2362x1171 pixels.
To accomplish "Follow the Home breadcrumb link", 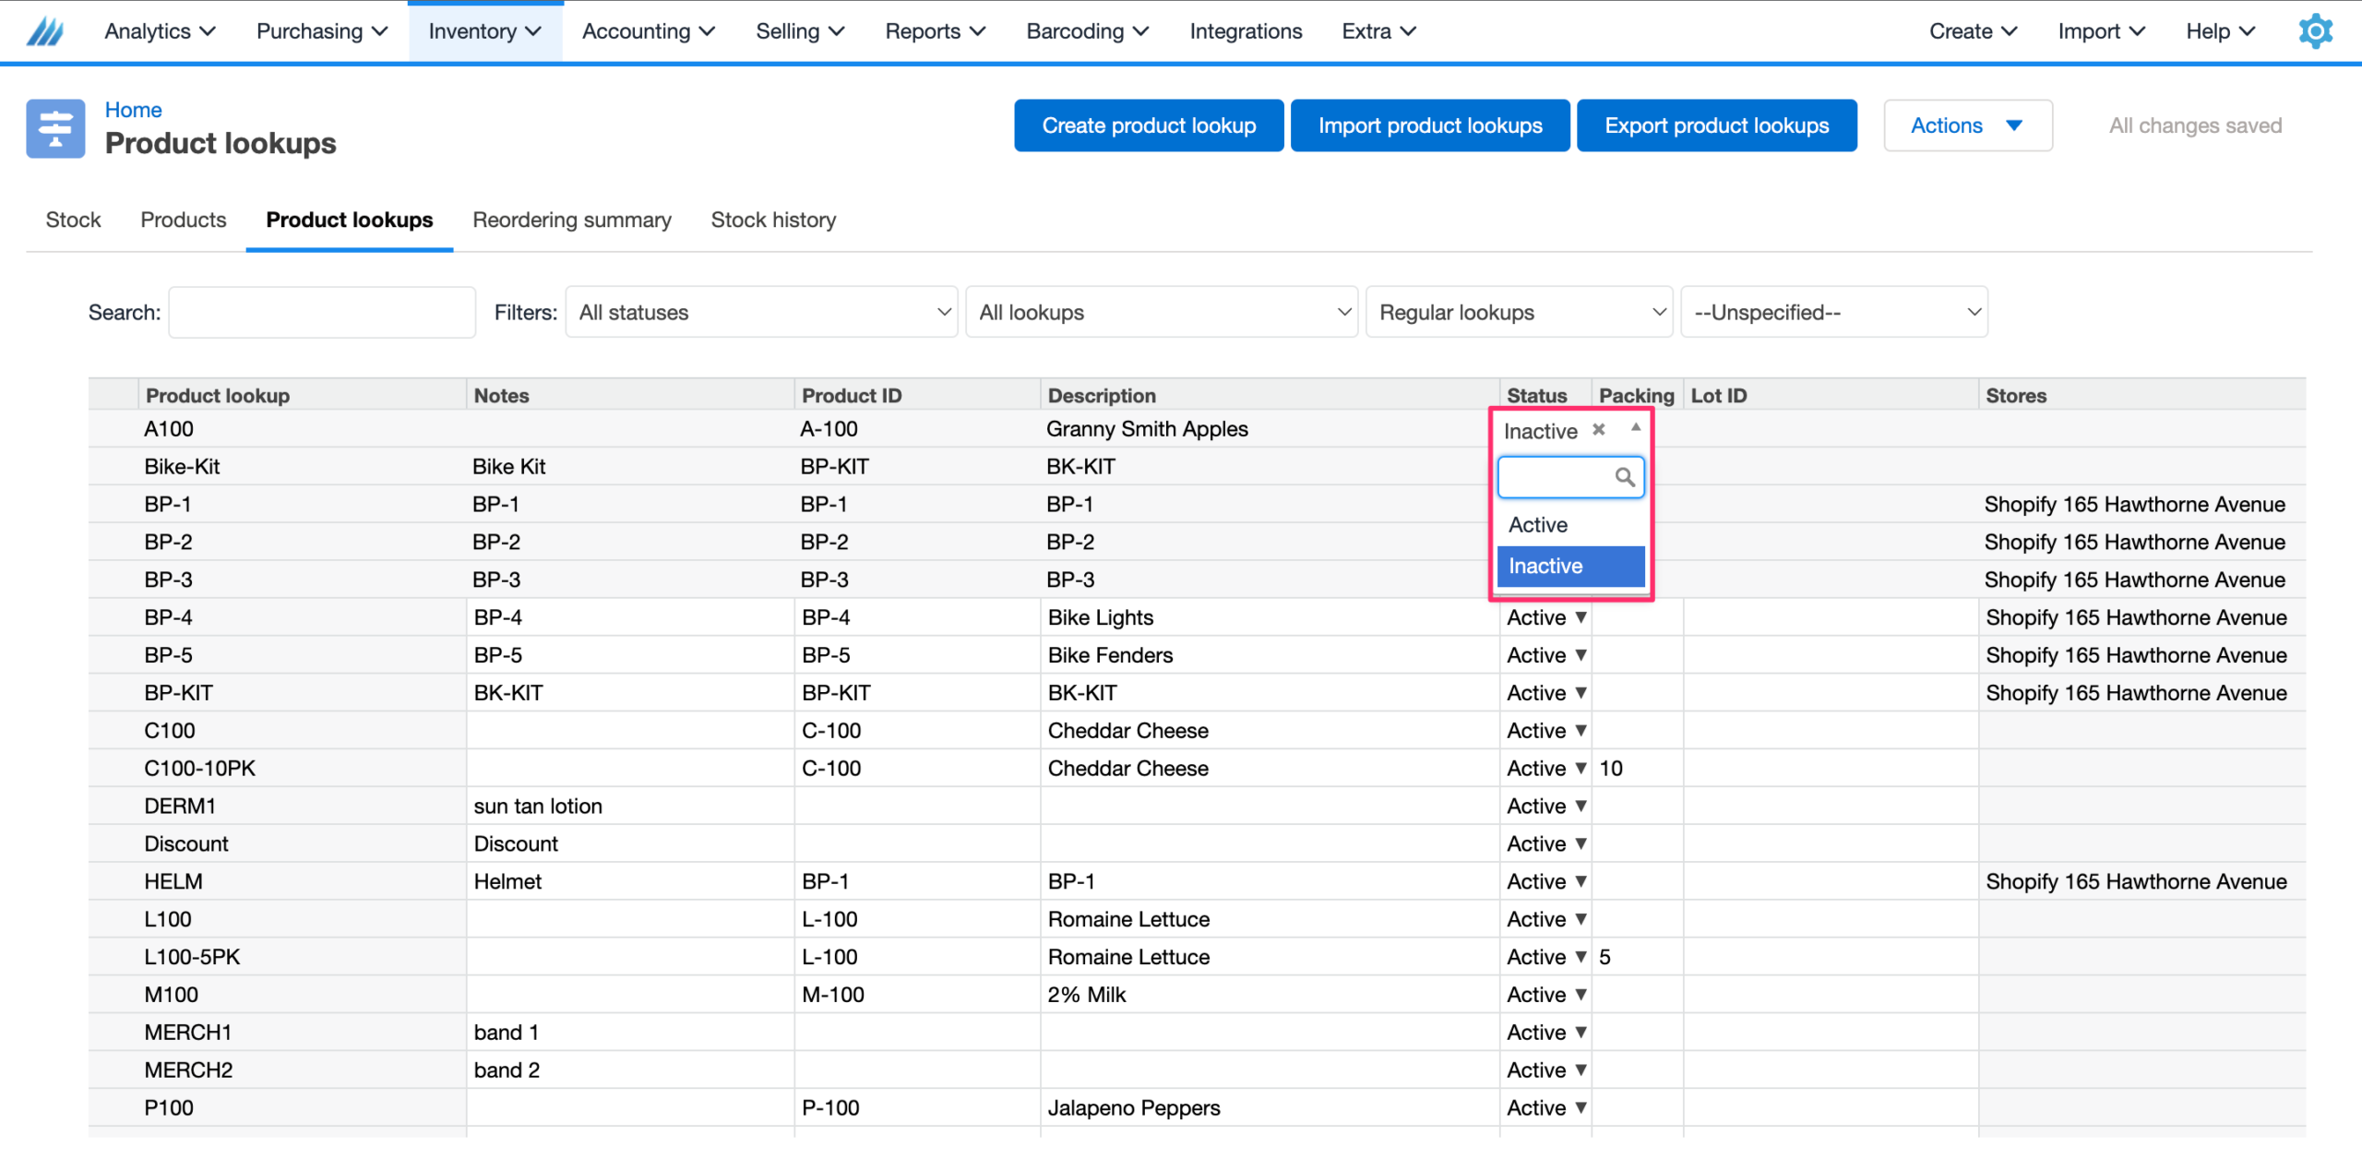I will click(133, 110).
